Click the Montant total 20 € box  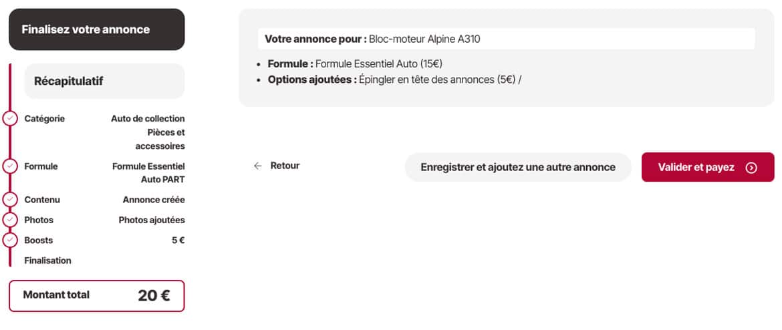[96, 296]
